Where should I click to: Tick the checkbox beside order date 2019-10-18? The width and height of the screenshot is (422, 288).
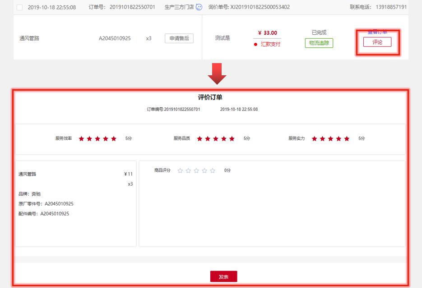(19, 7)
